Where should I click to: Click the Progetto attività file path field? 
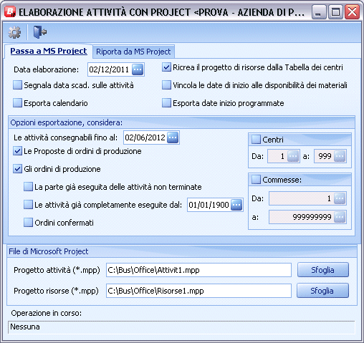coord(198,270)
